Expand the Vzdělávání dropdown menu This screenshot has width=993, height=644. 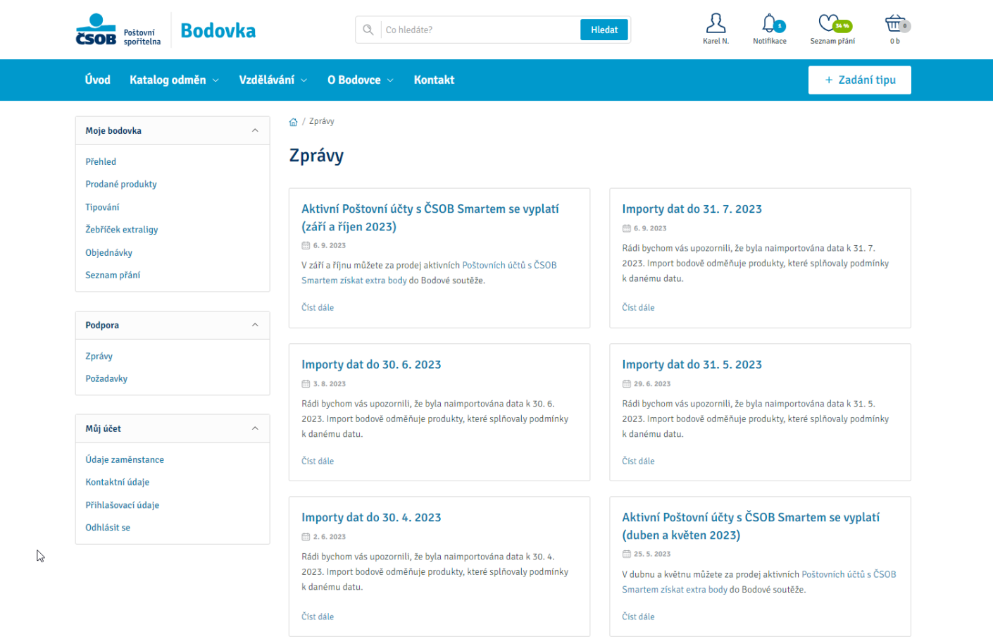(273, 80)
